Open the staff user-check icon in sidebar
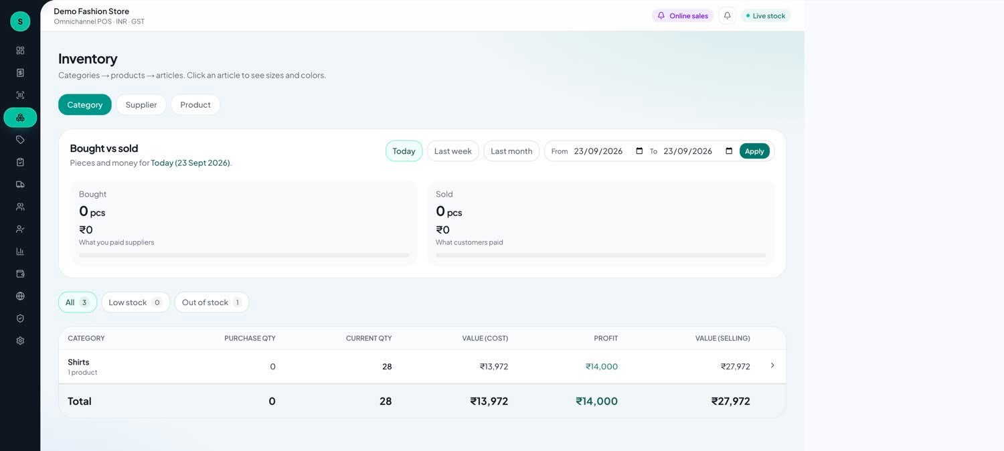1004x451 pixels. point(20,229)
